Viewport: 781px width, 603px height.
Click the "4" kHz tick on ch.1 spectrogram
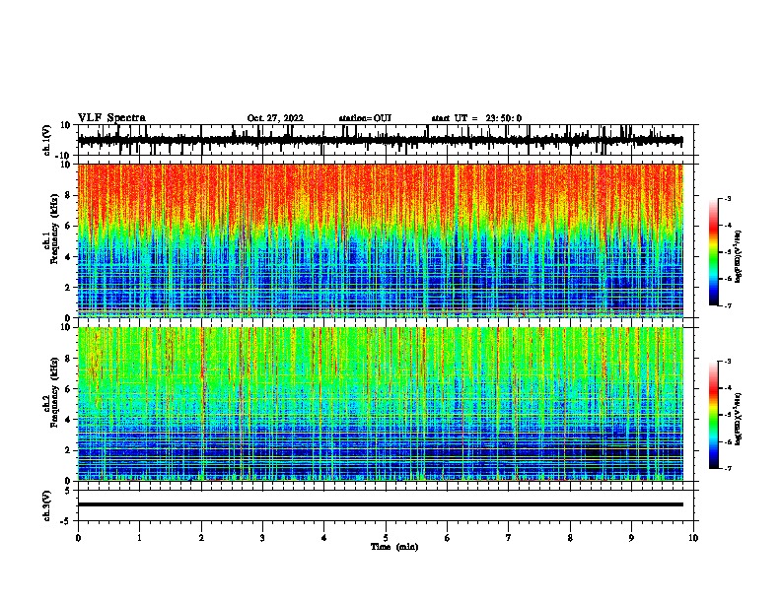[68, 257]
